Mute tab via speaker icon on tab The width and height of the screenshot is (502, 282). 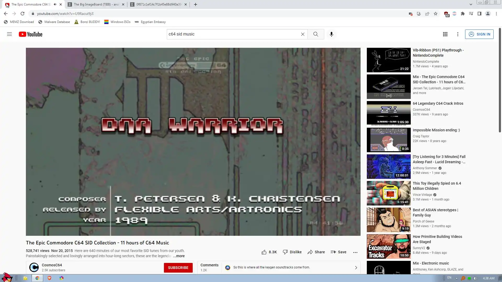[x=55, y=4]
